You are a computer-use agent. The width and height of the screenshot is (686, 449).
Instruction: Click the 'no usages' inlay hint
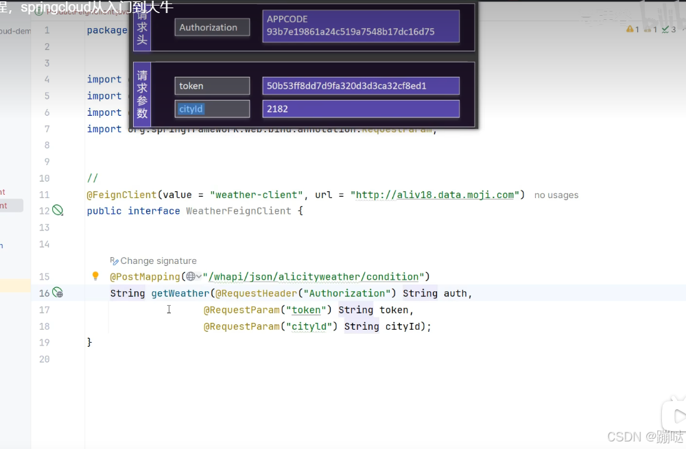[x=556, y=195]
